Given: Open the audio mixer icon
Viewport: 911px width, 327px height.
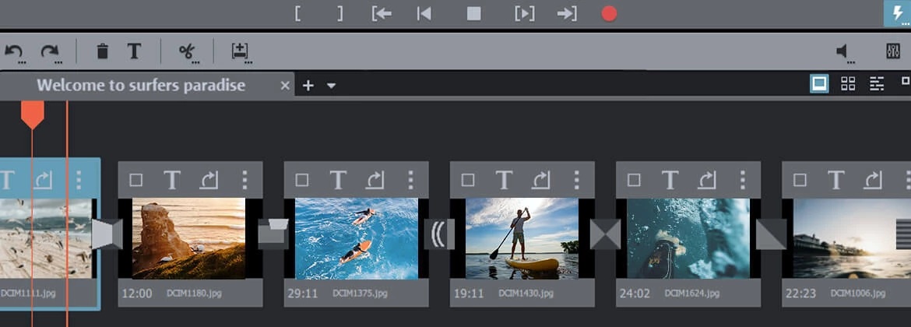Looking at the screenshot, I should coord(893,52).
